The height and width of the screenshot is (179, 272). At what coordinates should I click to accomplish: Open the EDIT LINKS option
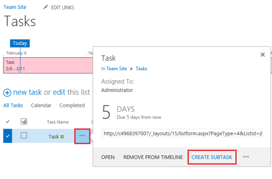point(62,7)
